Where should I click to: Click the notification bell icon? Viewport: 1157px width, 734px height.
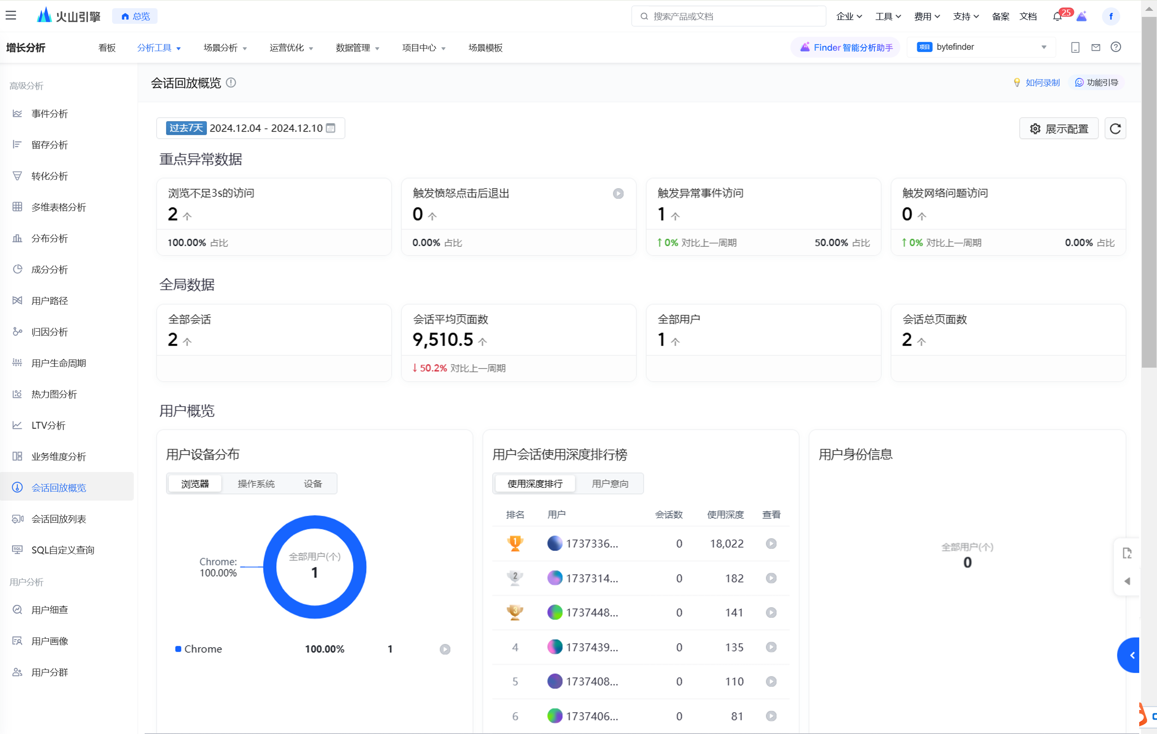point(1057,16)
